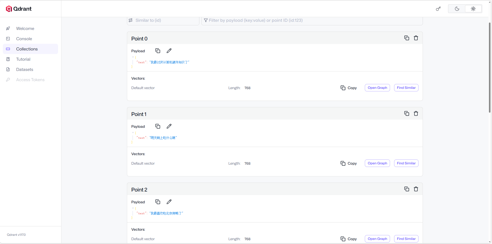This screenshot has width=492, height=244.
Task: Find Similar to Point 0
Action: [406, 88]
